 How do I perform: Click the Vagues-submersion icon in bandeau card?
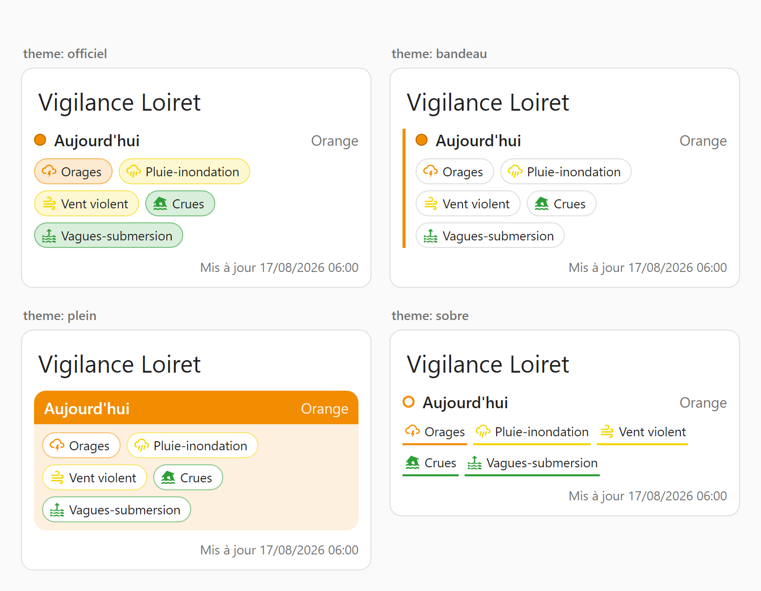(x=431, y=236)
